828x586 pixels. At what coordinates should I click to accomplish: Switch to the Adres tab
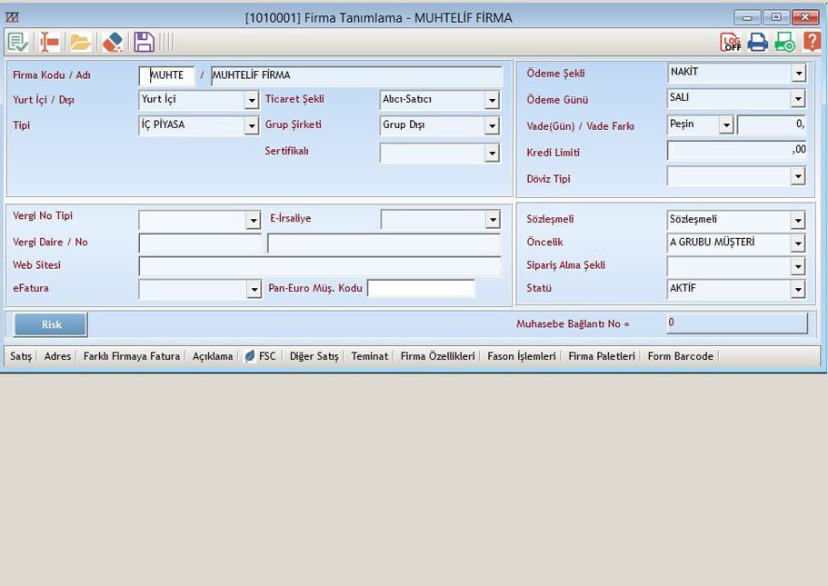[x=57, y=357]
